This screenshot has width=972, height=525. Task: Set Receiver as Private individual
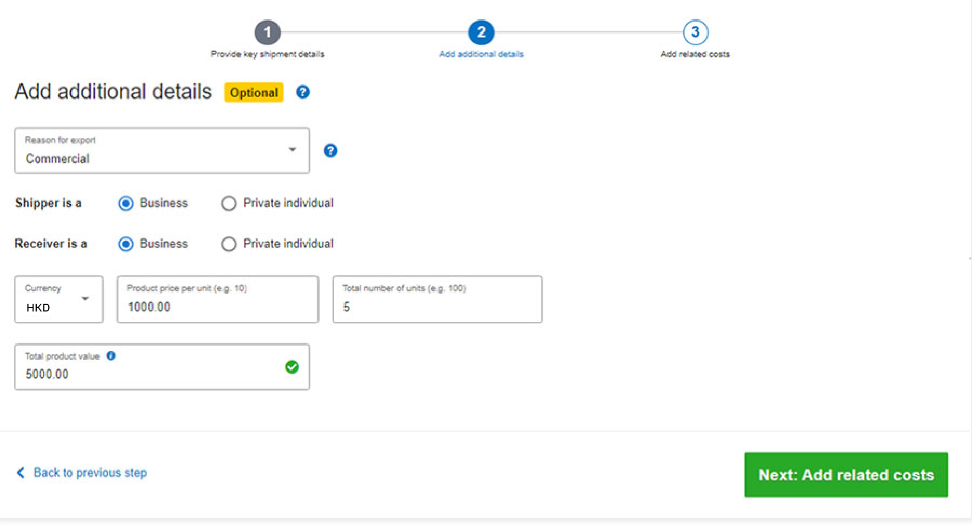[229, 244]
